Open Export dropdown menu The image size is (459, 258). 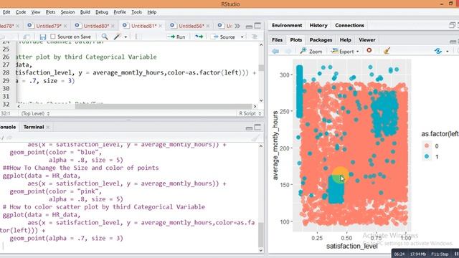[x=357, y=52]
